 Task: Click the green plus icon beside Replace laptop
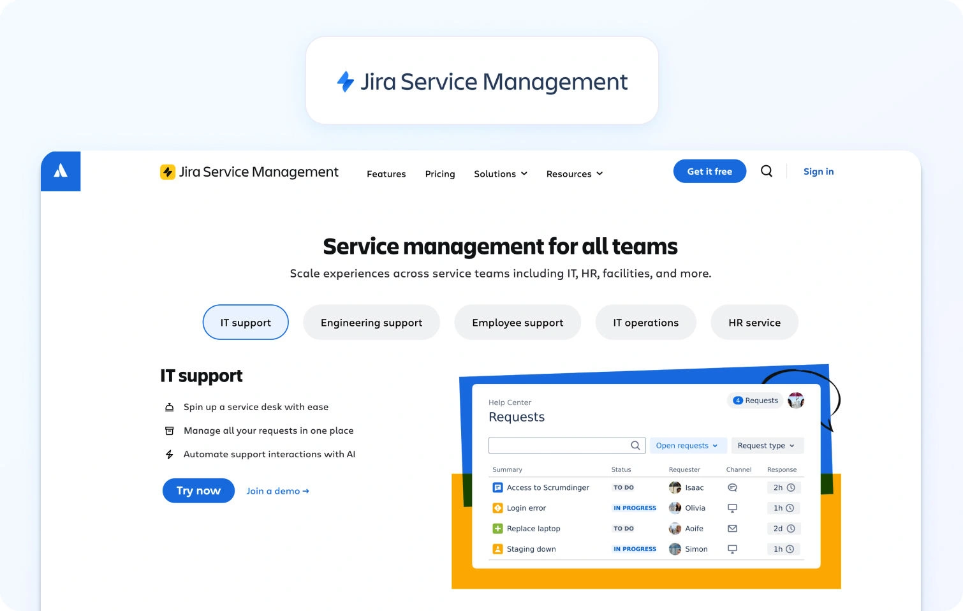click(x=497, y=528)
